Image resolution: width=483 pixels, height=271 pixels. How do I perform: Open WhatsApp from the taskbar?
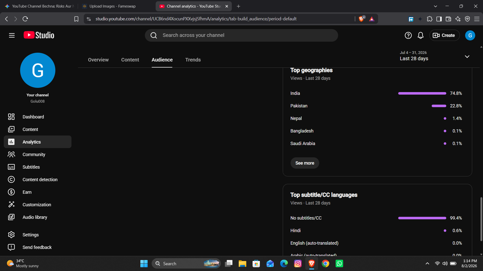point(339,263)
